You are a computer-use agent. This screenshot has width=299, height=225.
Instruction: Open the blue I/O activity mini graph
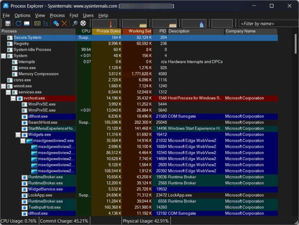[x=194, y=23]
